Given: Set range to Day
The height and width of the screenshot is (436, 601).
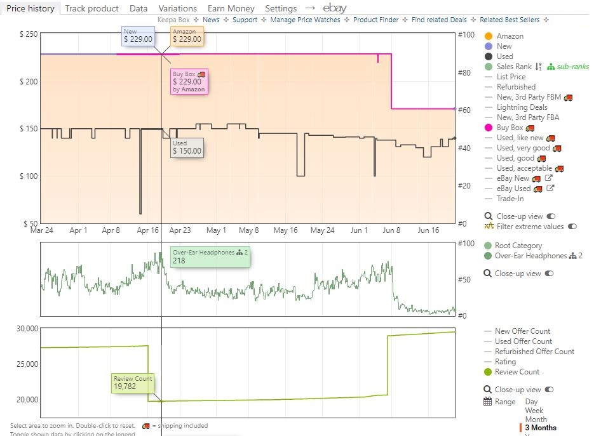Looking at the screenshot, I should 531,402.
